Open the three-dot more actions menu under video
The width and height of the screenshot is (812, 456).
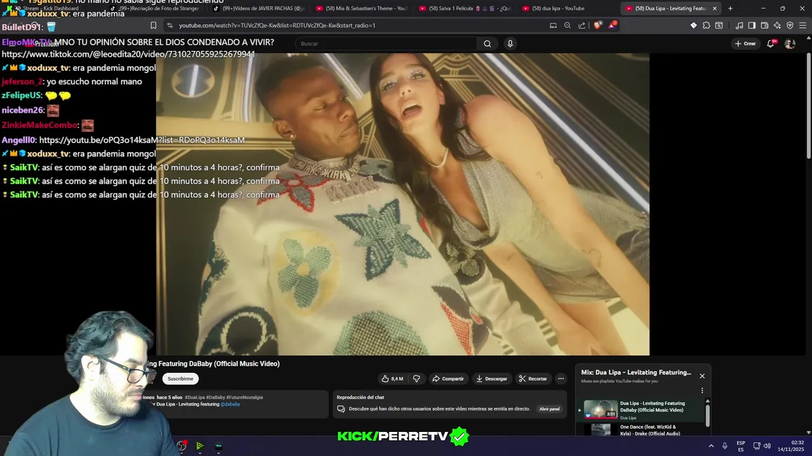coord(561,379)
